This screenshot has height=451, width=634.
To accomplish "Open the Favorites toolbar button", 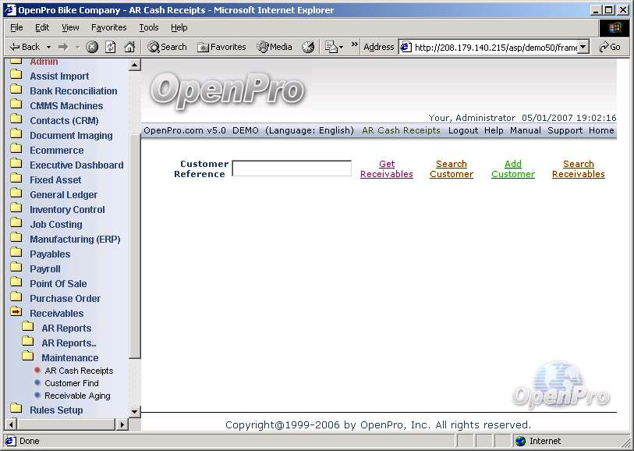I will [x=221, y=47].
